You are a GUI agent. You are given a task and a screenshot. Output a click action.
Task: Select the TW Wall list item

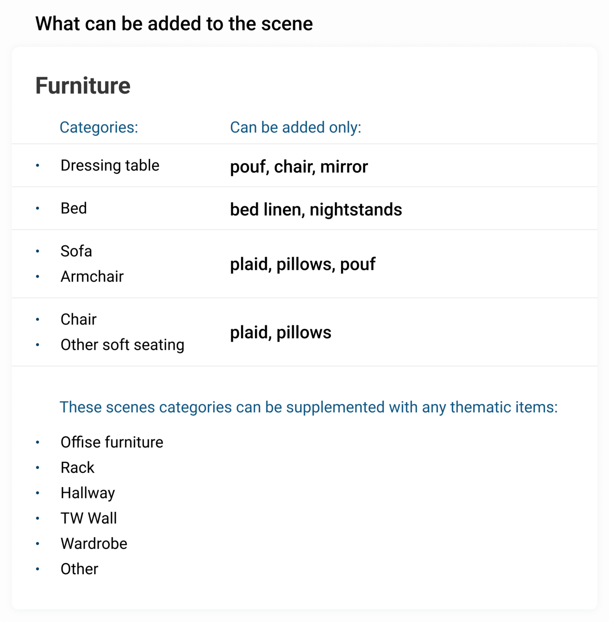[x=89, y=518]
